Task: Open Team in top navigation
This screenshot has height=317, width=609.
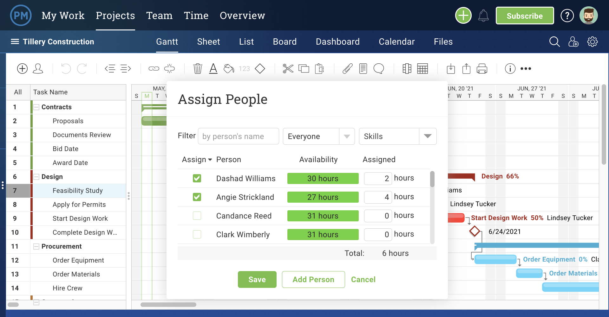Action: point(159,16)
